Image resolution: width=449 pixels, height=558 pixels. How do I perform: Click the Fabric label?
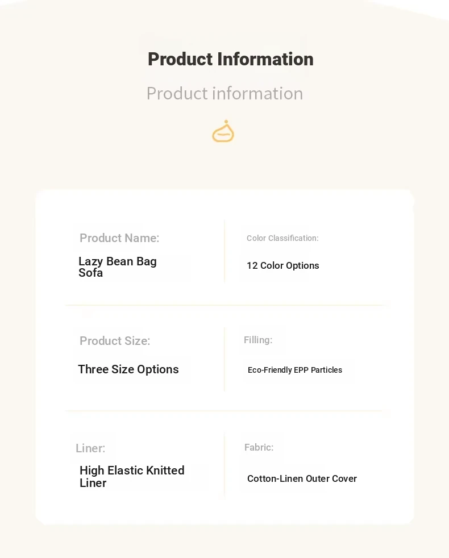(x=259, y=447)
